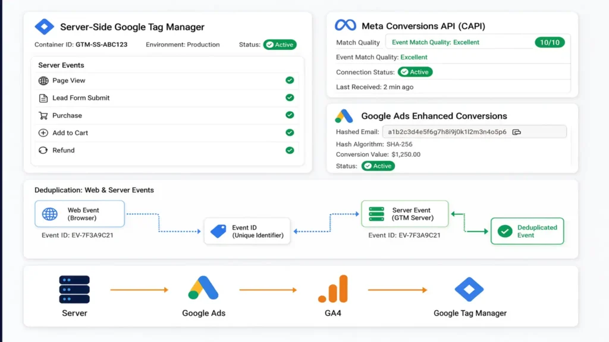Click the Hash Algorithm: SHA-256 text

[x=374, y=144]
